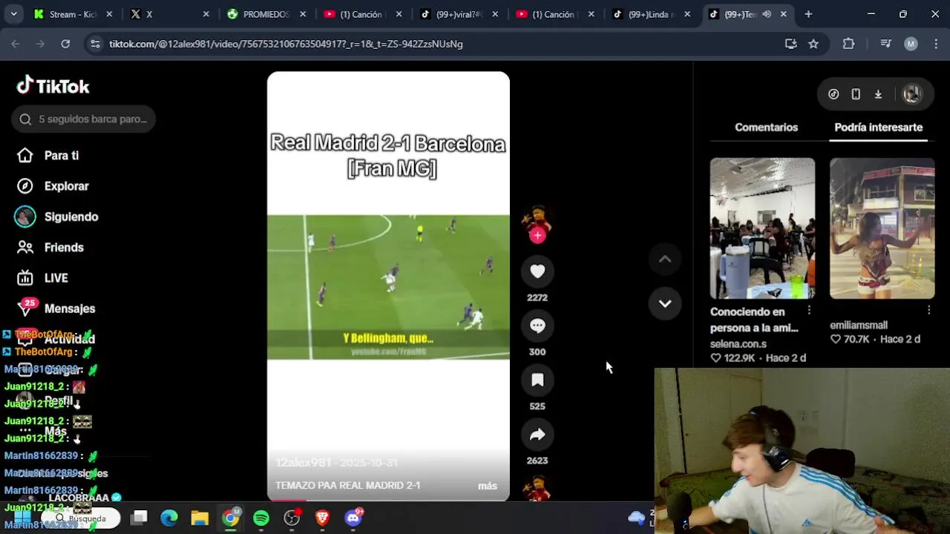Open the TikTok coins icon in header pill

point(833,94)
